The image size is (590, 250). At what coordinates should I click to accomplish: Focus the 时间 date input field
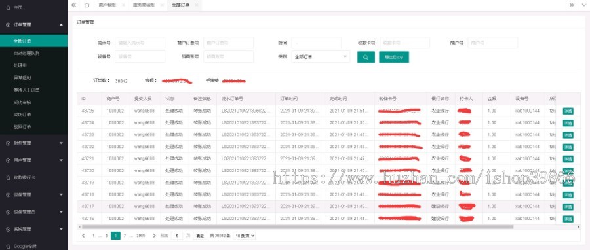317,43
